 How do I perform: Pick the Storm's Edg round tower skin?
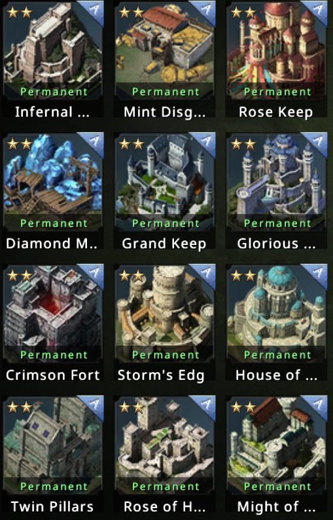(x=165, y=313)
